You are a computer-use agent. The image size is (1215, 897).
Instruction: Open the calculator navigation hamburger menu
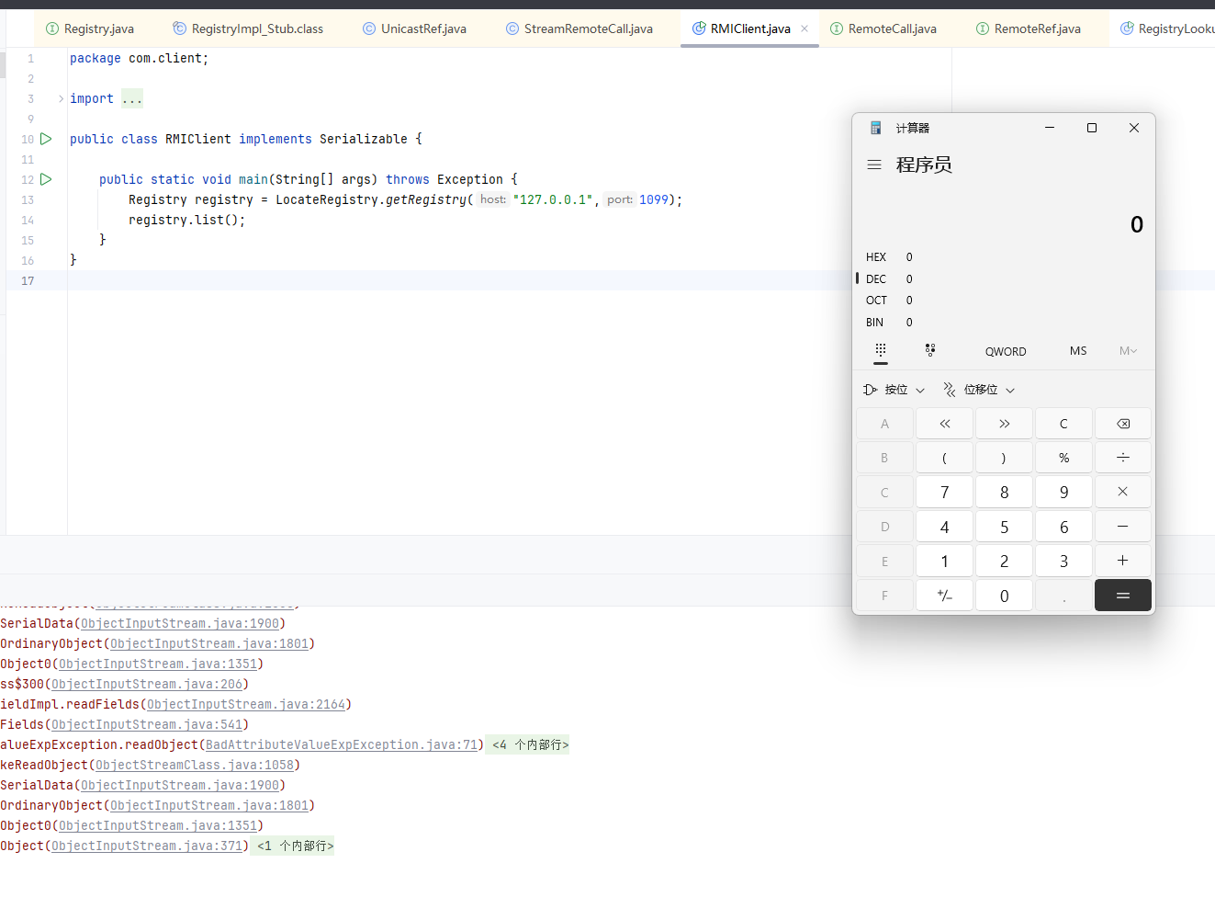coord(874,165)
